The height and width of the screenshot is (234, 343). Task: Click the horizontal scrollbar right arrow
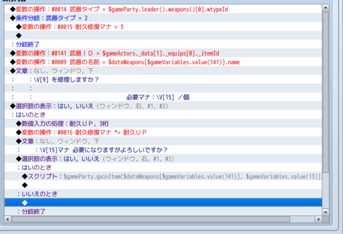pyautogui.click(x=318, y=219)
